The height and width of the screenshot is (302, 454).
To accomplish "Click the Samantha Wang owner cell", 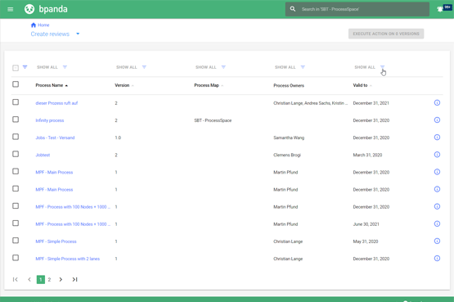I will pos(289,137).
